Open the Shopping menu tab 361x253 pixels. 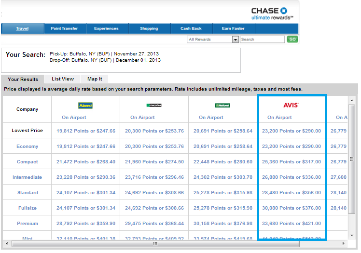[x=149, y=28]
